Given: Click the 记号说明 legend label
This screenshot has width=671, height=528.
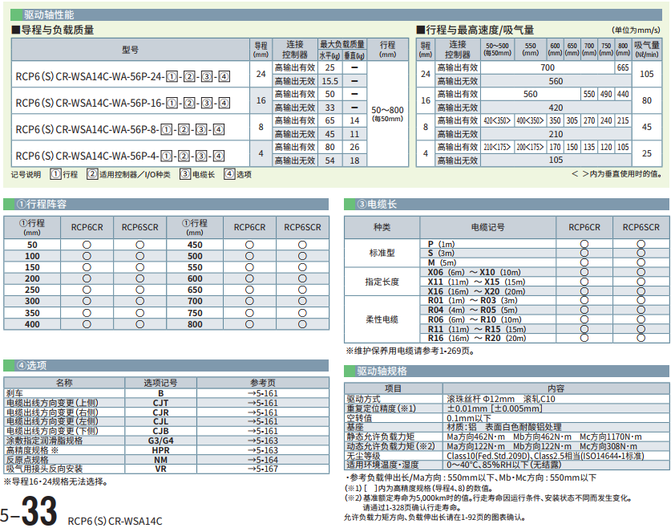Looking at the screenshot, I should pos(26,174).
